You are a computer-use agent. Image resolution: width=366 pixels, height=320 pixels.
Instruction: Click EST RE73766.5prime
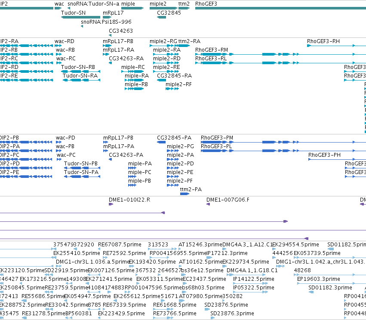(x=175, y=314)
